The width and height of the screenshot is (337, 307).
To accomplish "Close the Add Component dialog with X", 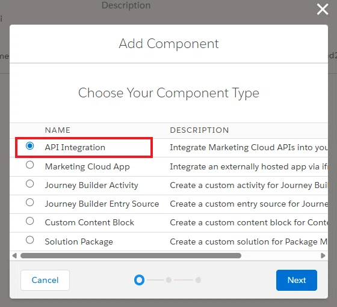I will [323, 10].
